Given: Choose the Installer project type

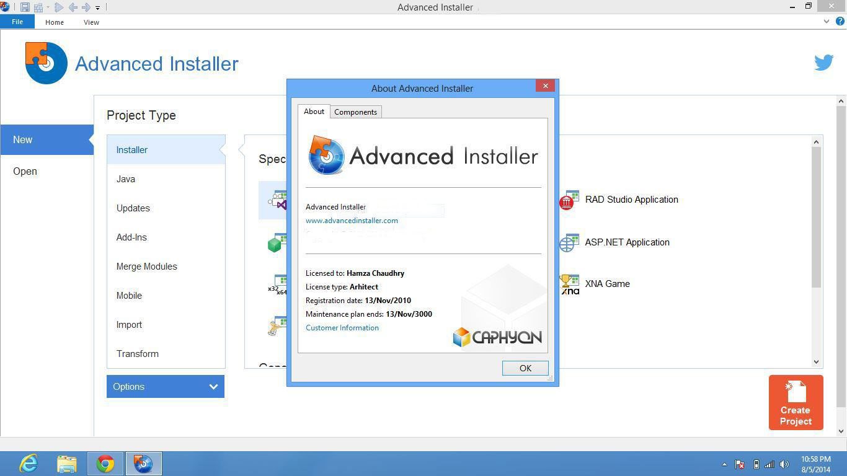Looking at the screenshot, I should tap(166, 149).
